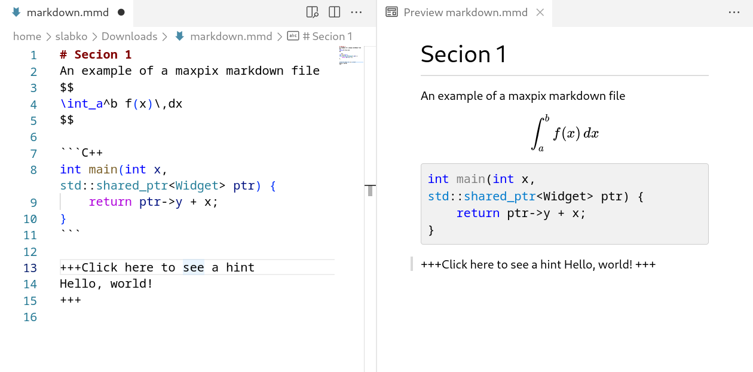Open the preview pane More Actions ellipsis

coord(734,12)
